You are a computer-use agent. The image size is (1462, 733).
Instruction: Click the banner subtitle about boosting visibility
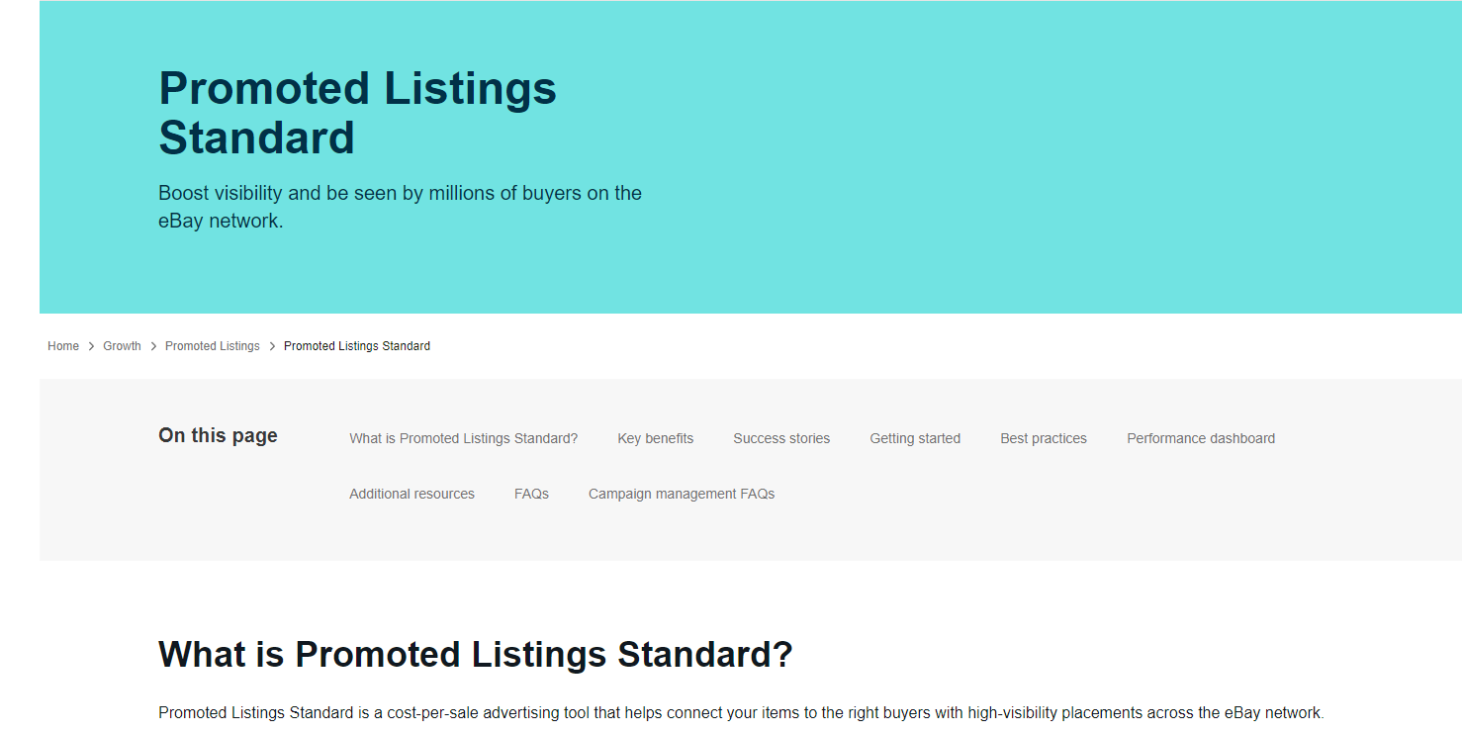[x=400, y=206]
